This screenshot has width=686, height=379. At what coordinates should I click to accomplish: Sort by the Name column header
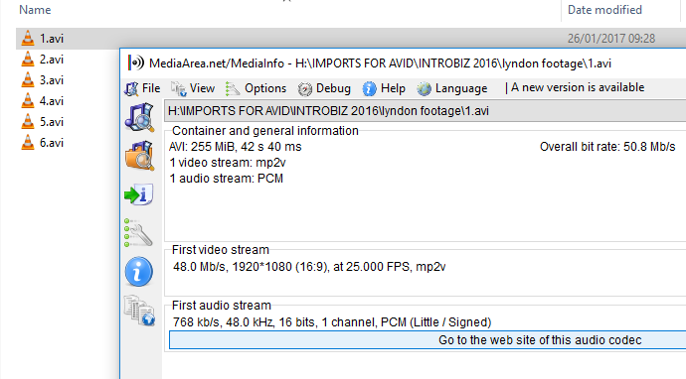[x=35, y=10]
